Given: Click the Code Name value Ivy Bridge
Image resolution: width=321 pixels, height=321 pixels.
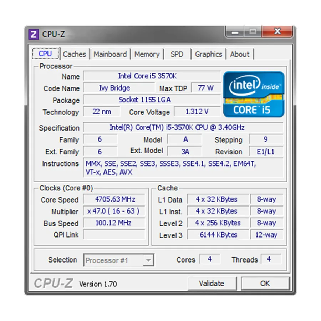Looking at the screenshot, I should pyautogui.click(x=119, y=88).
